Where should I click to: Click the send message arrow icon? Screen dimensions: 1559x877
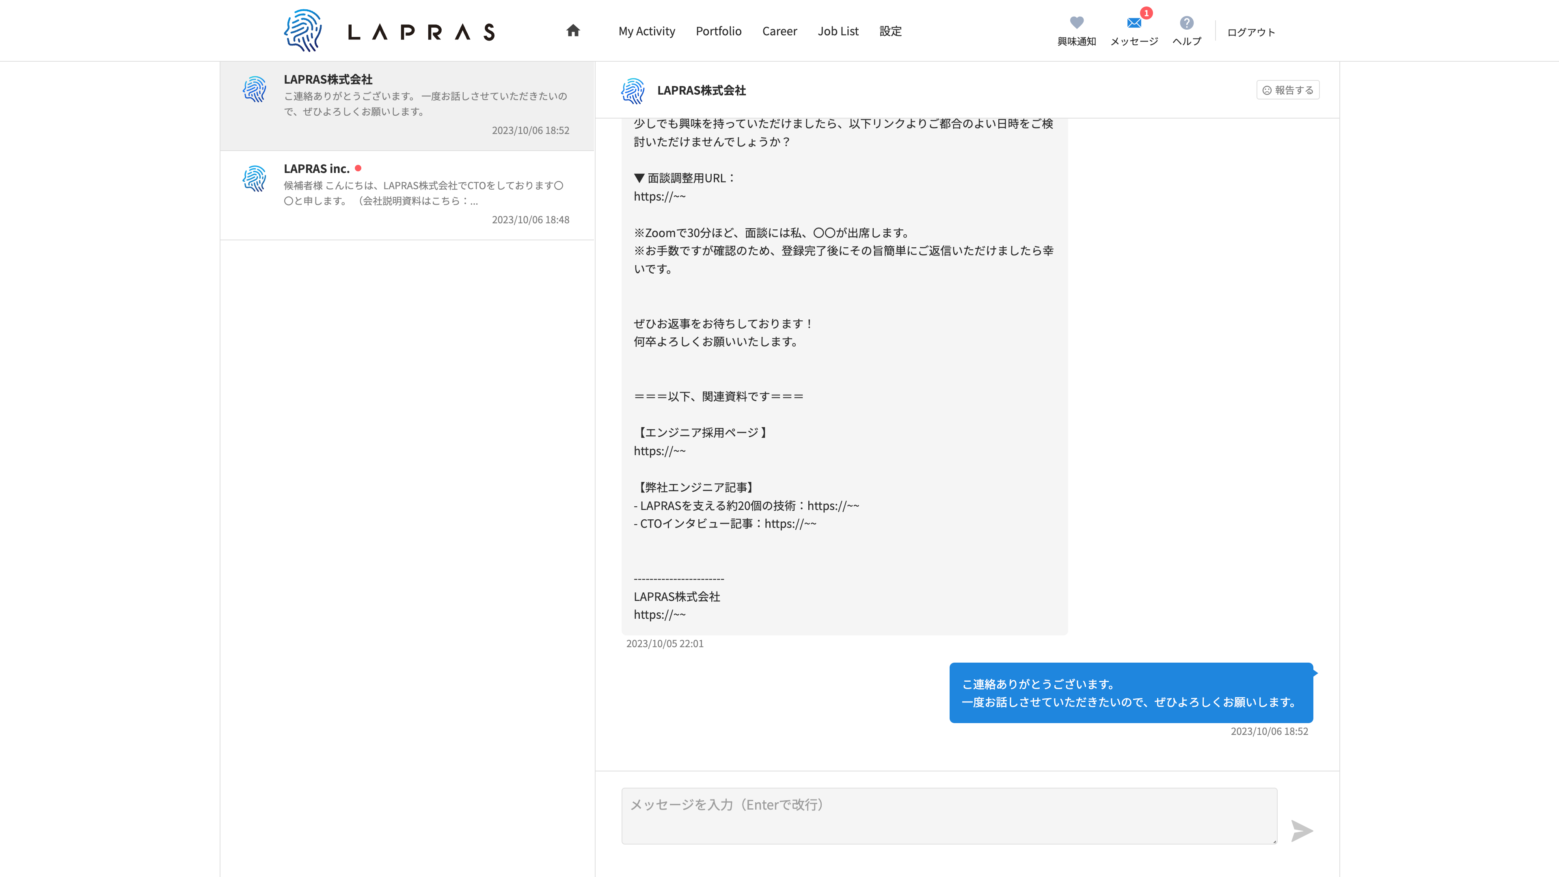(x=1301, y=830)
